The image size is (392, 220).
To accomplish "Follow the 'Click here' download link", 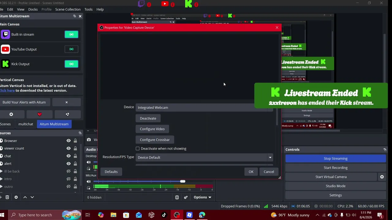I will point(7,90).
